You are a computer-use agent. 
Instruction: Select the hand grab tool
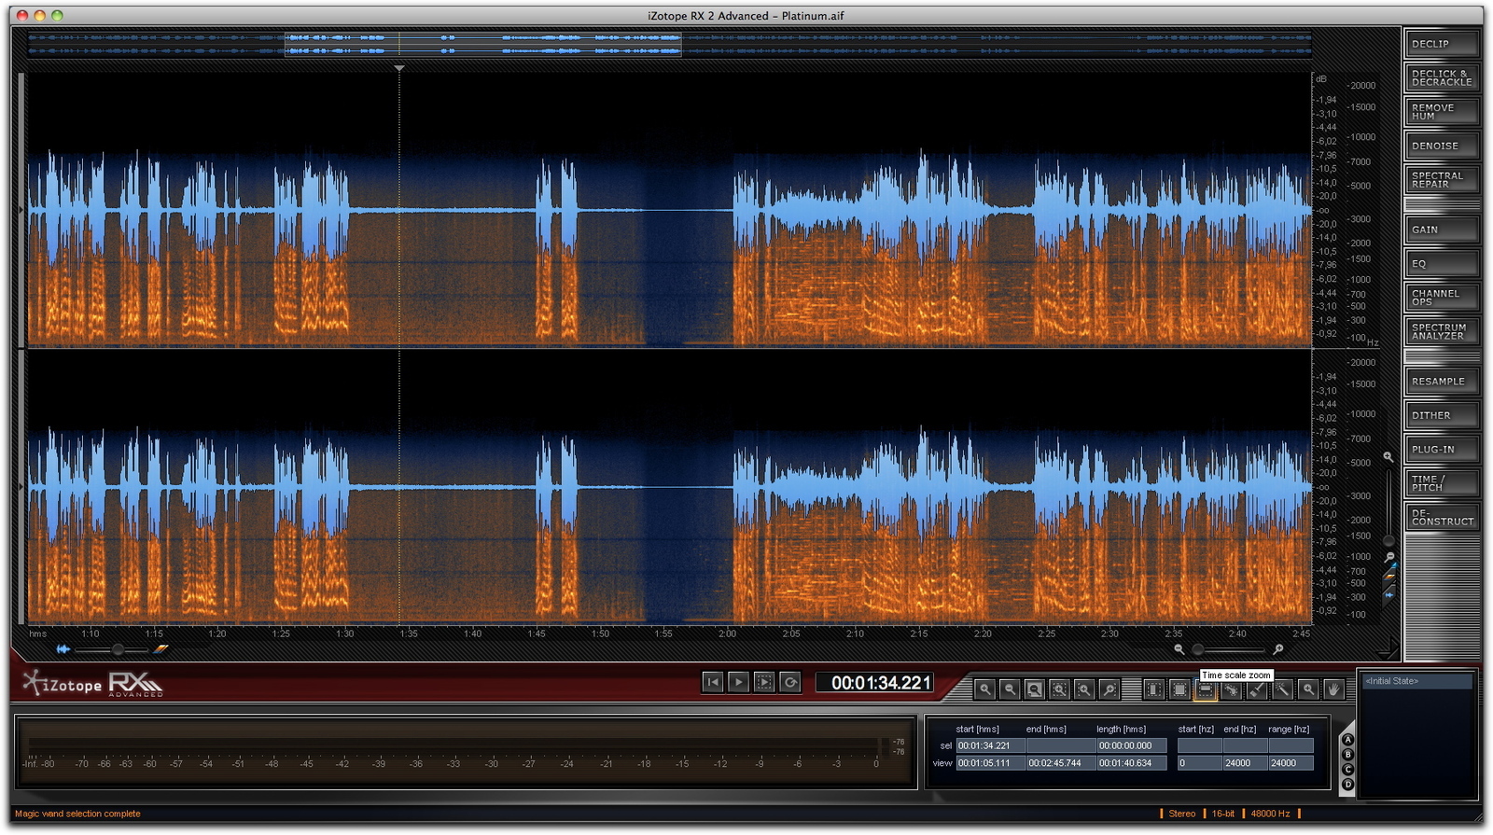coord(1334,689)
